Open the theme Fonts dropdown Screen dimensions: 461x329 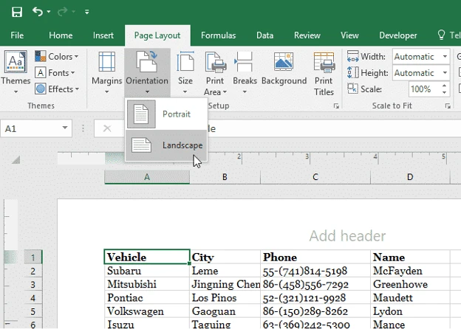[55, 72]
